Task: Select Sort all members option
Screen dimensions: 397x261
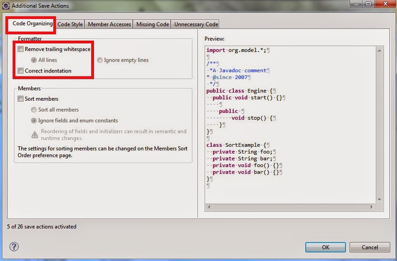Action: pos(34,109)
